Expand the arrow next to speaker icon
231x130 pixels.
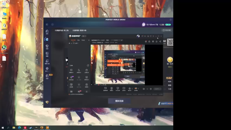[x=138, y=89]
